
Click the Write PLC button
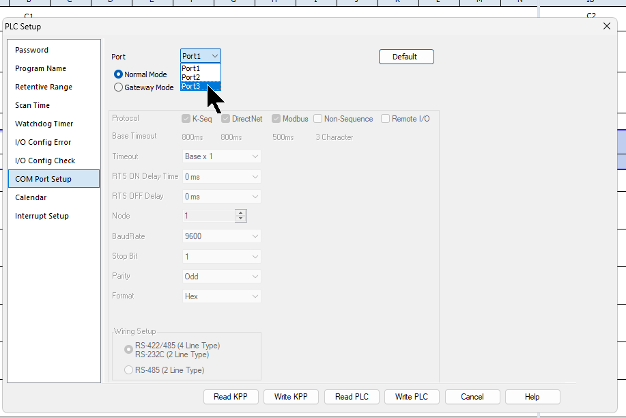(412, 397)
